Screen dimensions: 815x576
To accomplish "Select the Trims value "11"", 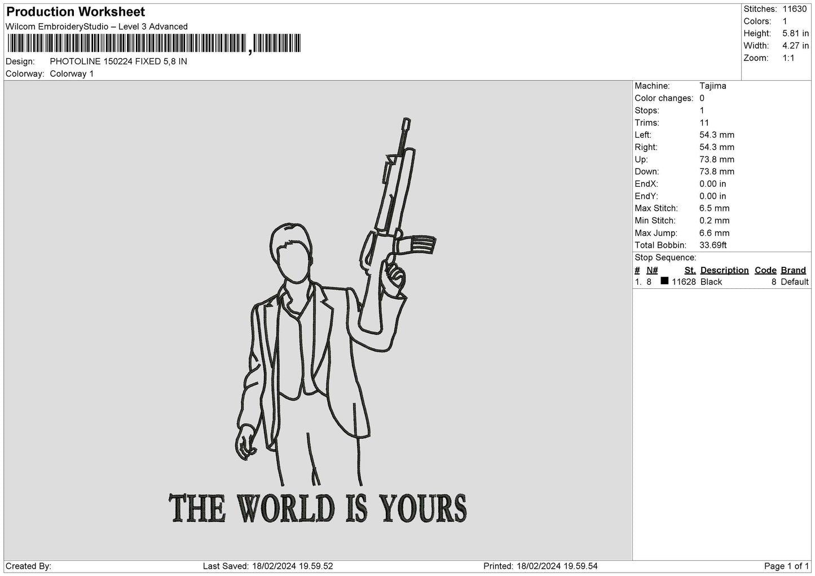I will (704, 123).
